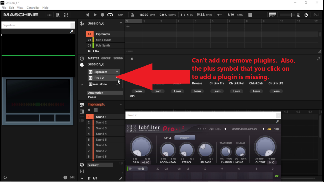Screen dimensions: 324x182
Task: Click the Record button
Action: (x=102, y=15)
